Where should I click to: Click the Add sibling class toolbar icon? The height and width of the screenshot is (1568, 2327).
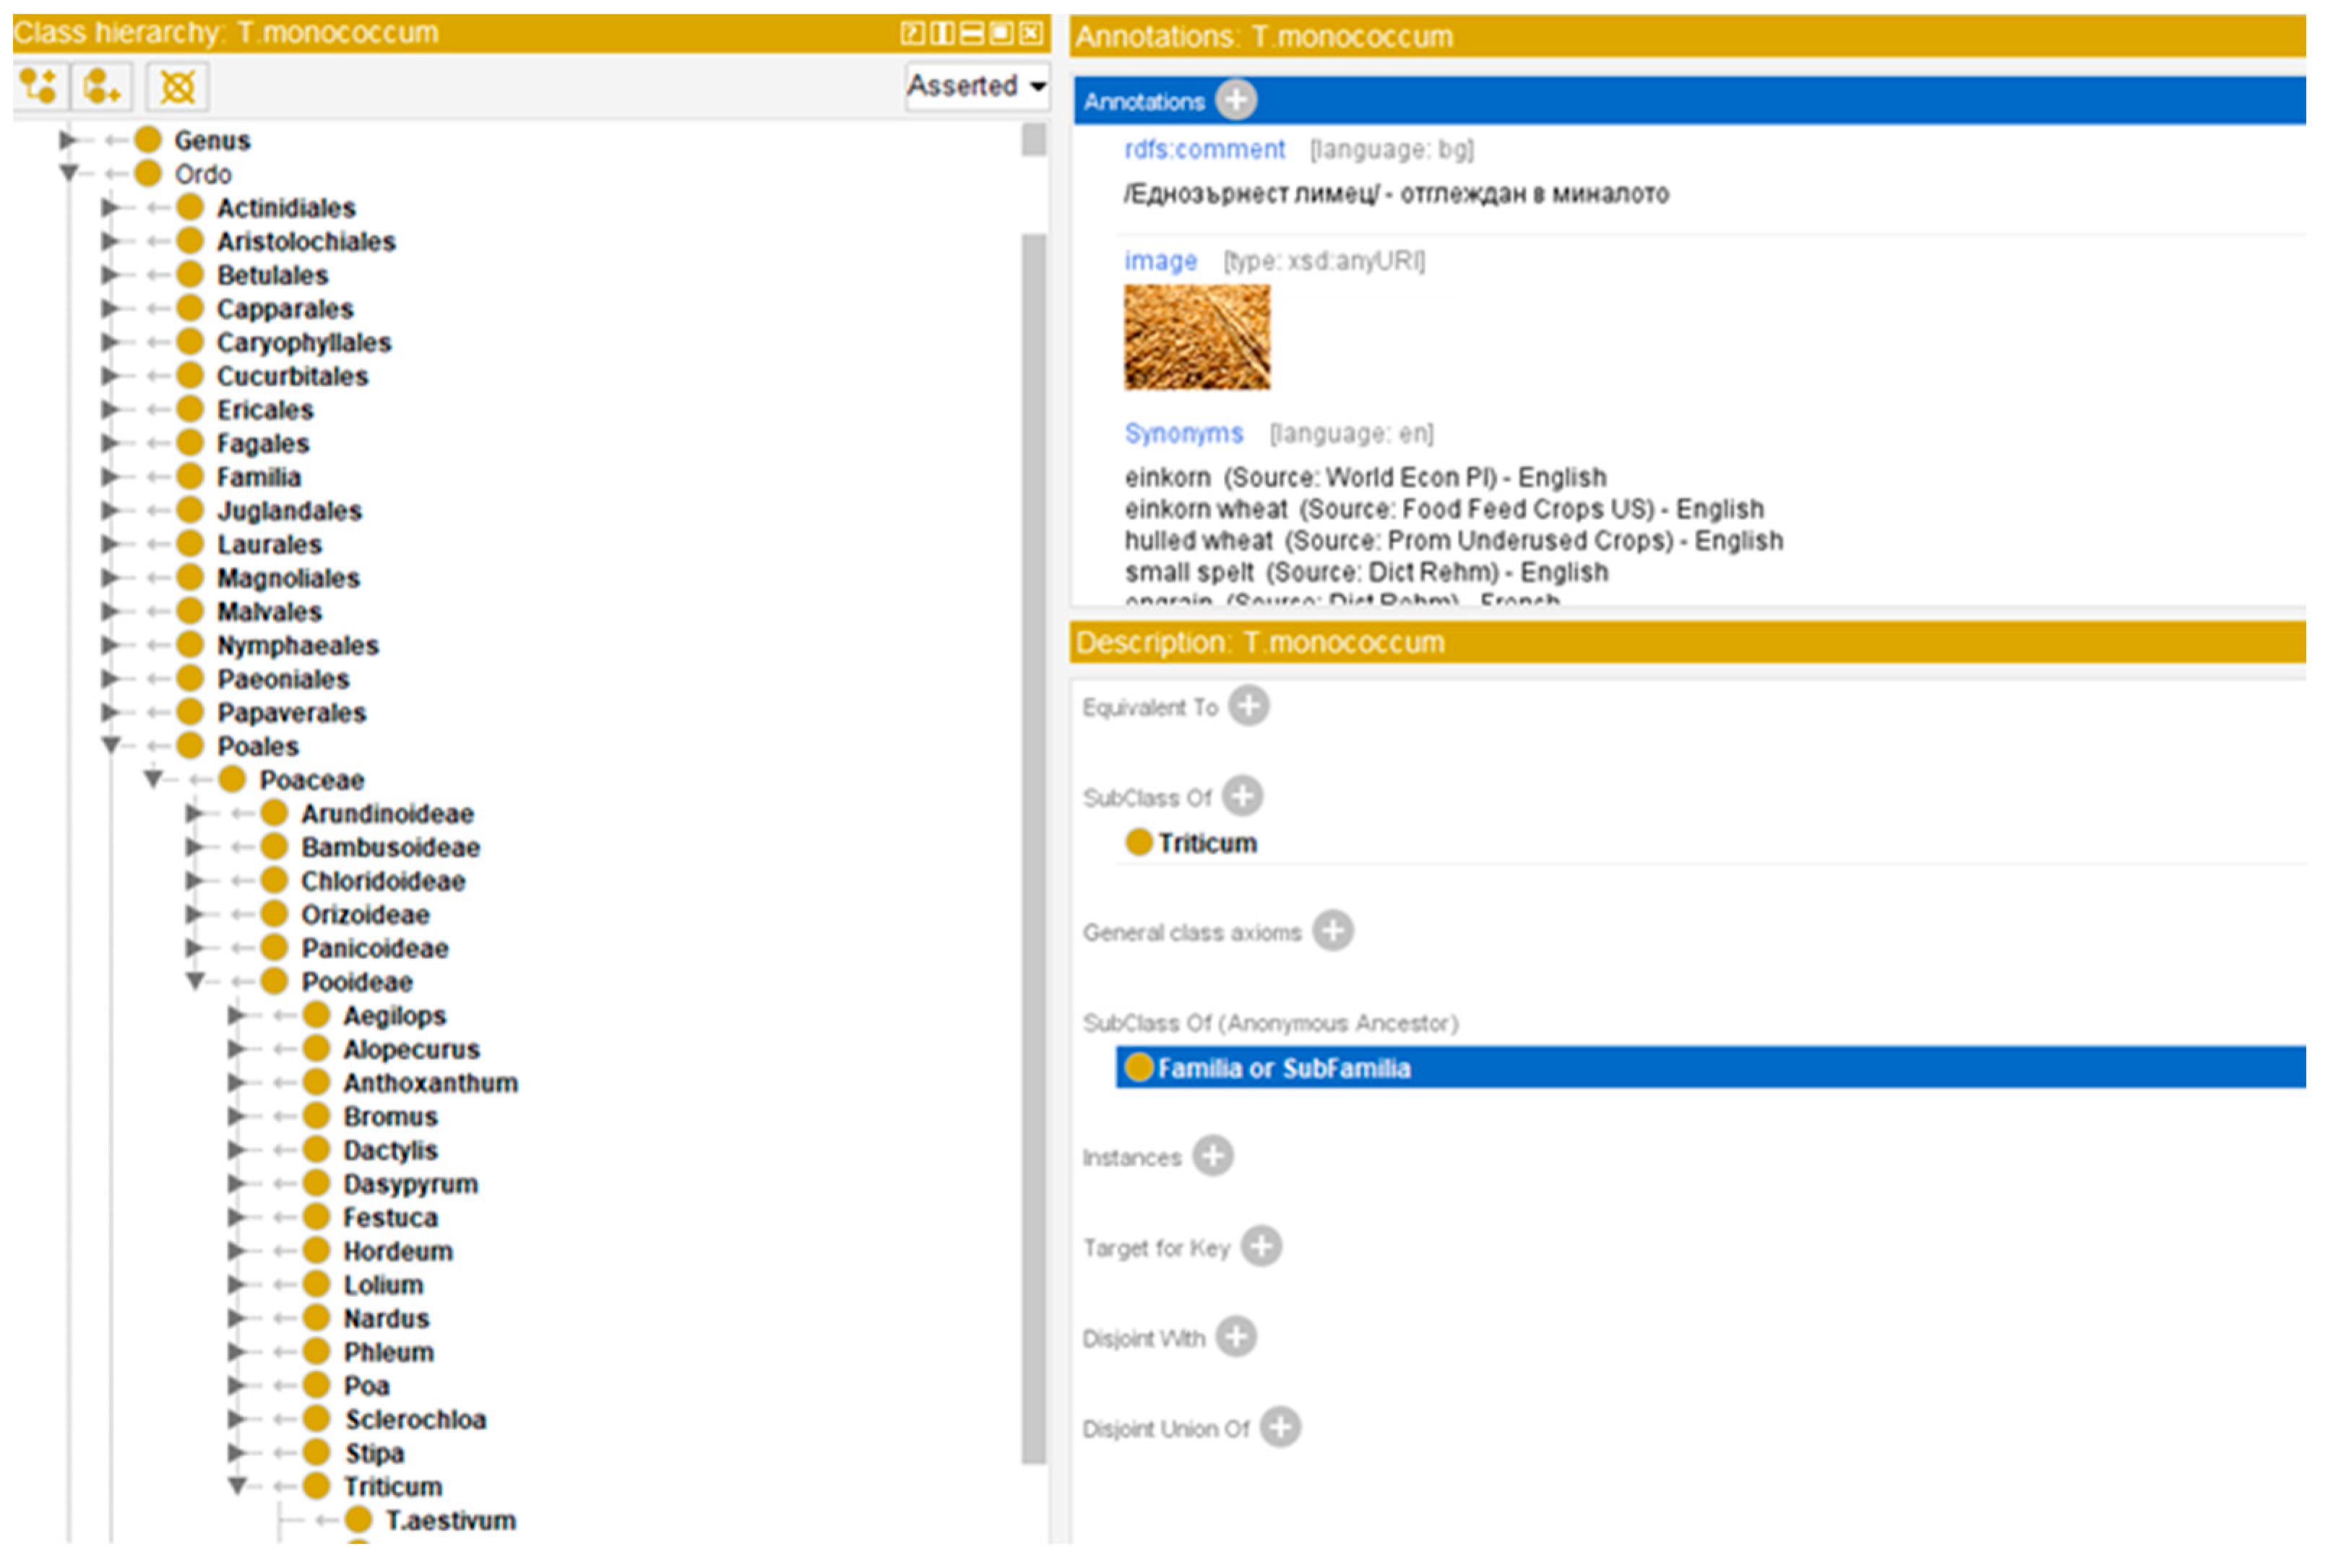[x=102, y=86]
